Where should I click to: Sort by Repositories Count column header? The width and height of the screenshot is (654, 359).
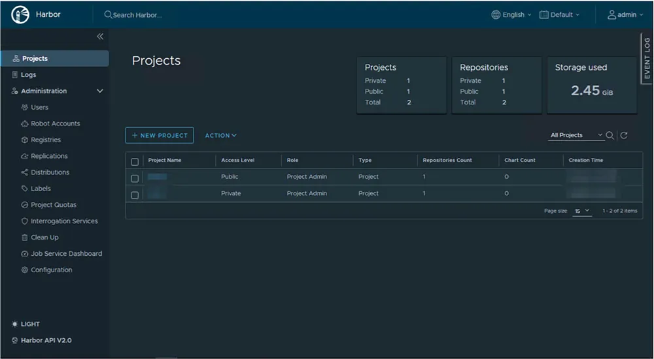447,160
